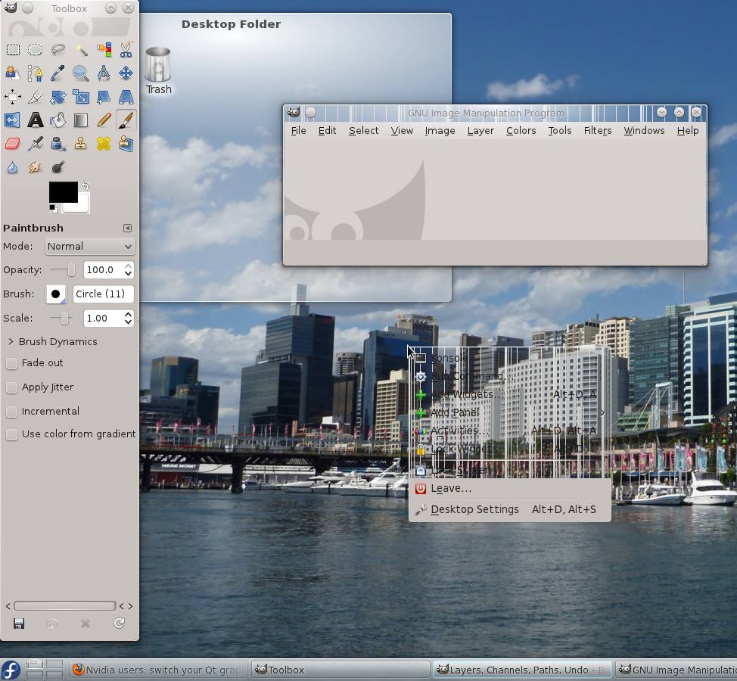Toggle the Apply Jitter option
Screen dimensions: 737x681
click(12, 387)
